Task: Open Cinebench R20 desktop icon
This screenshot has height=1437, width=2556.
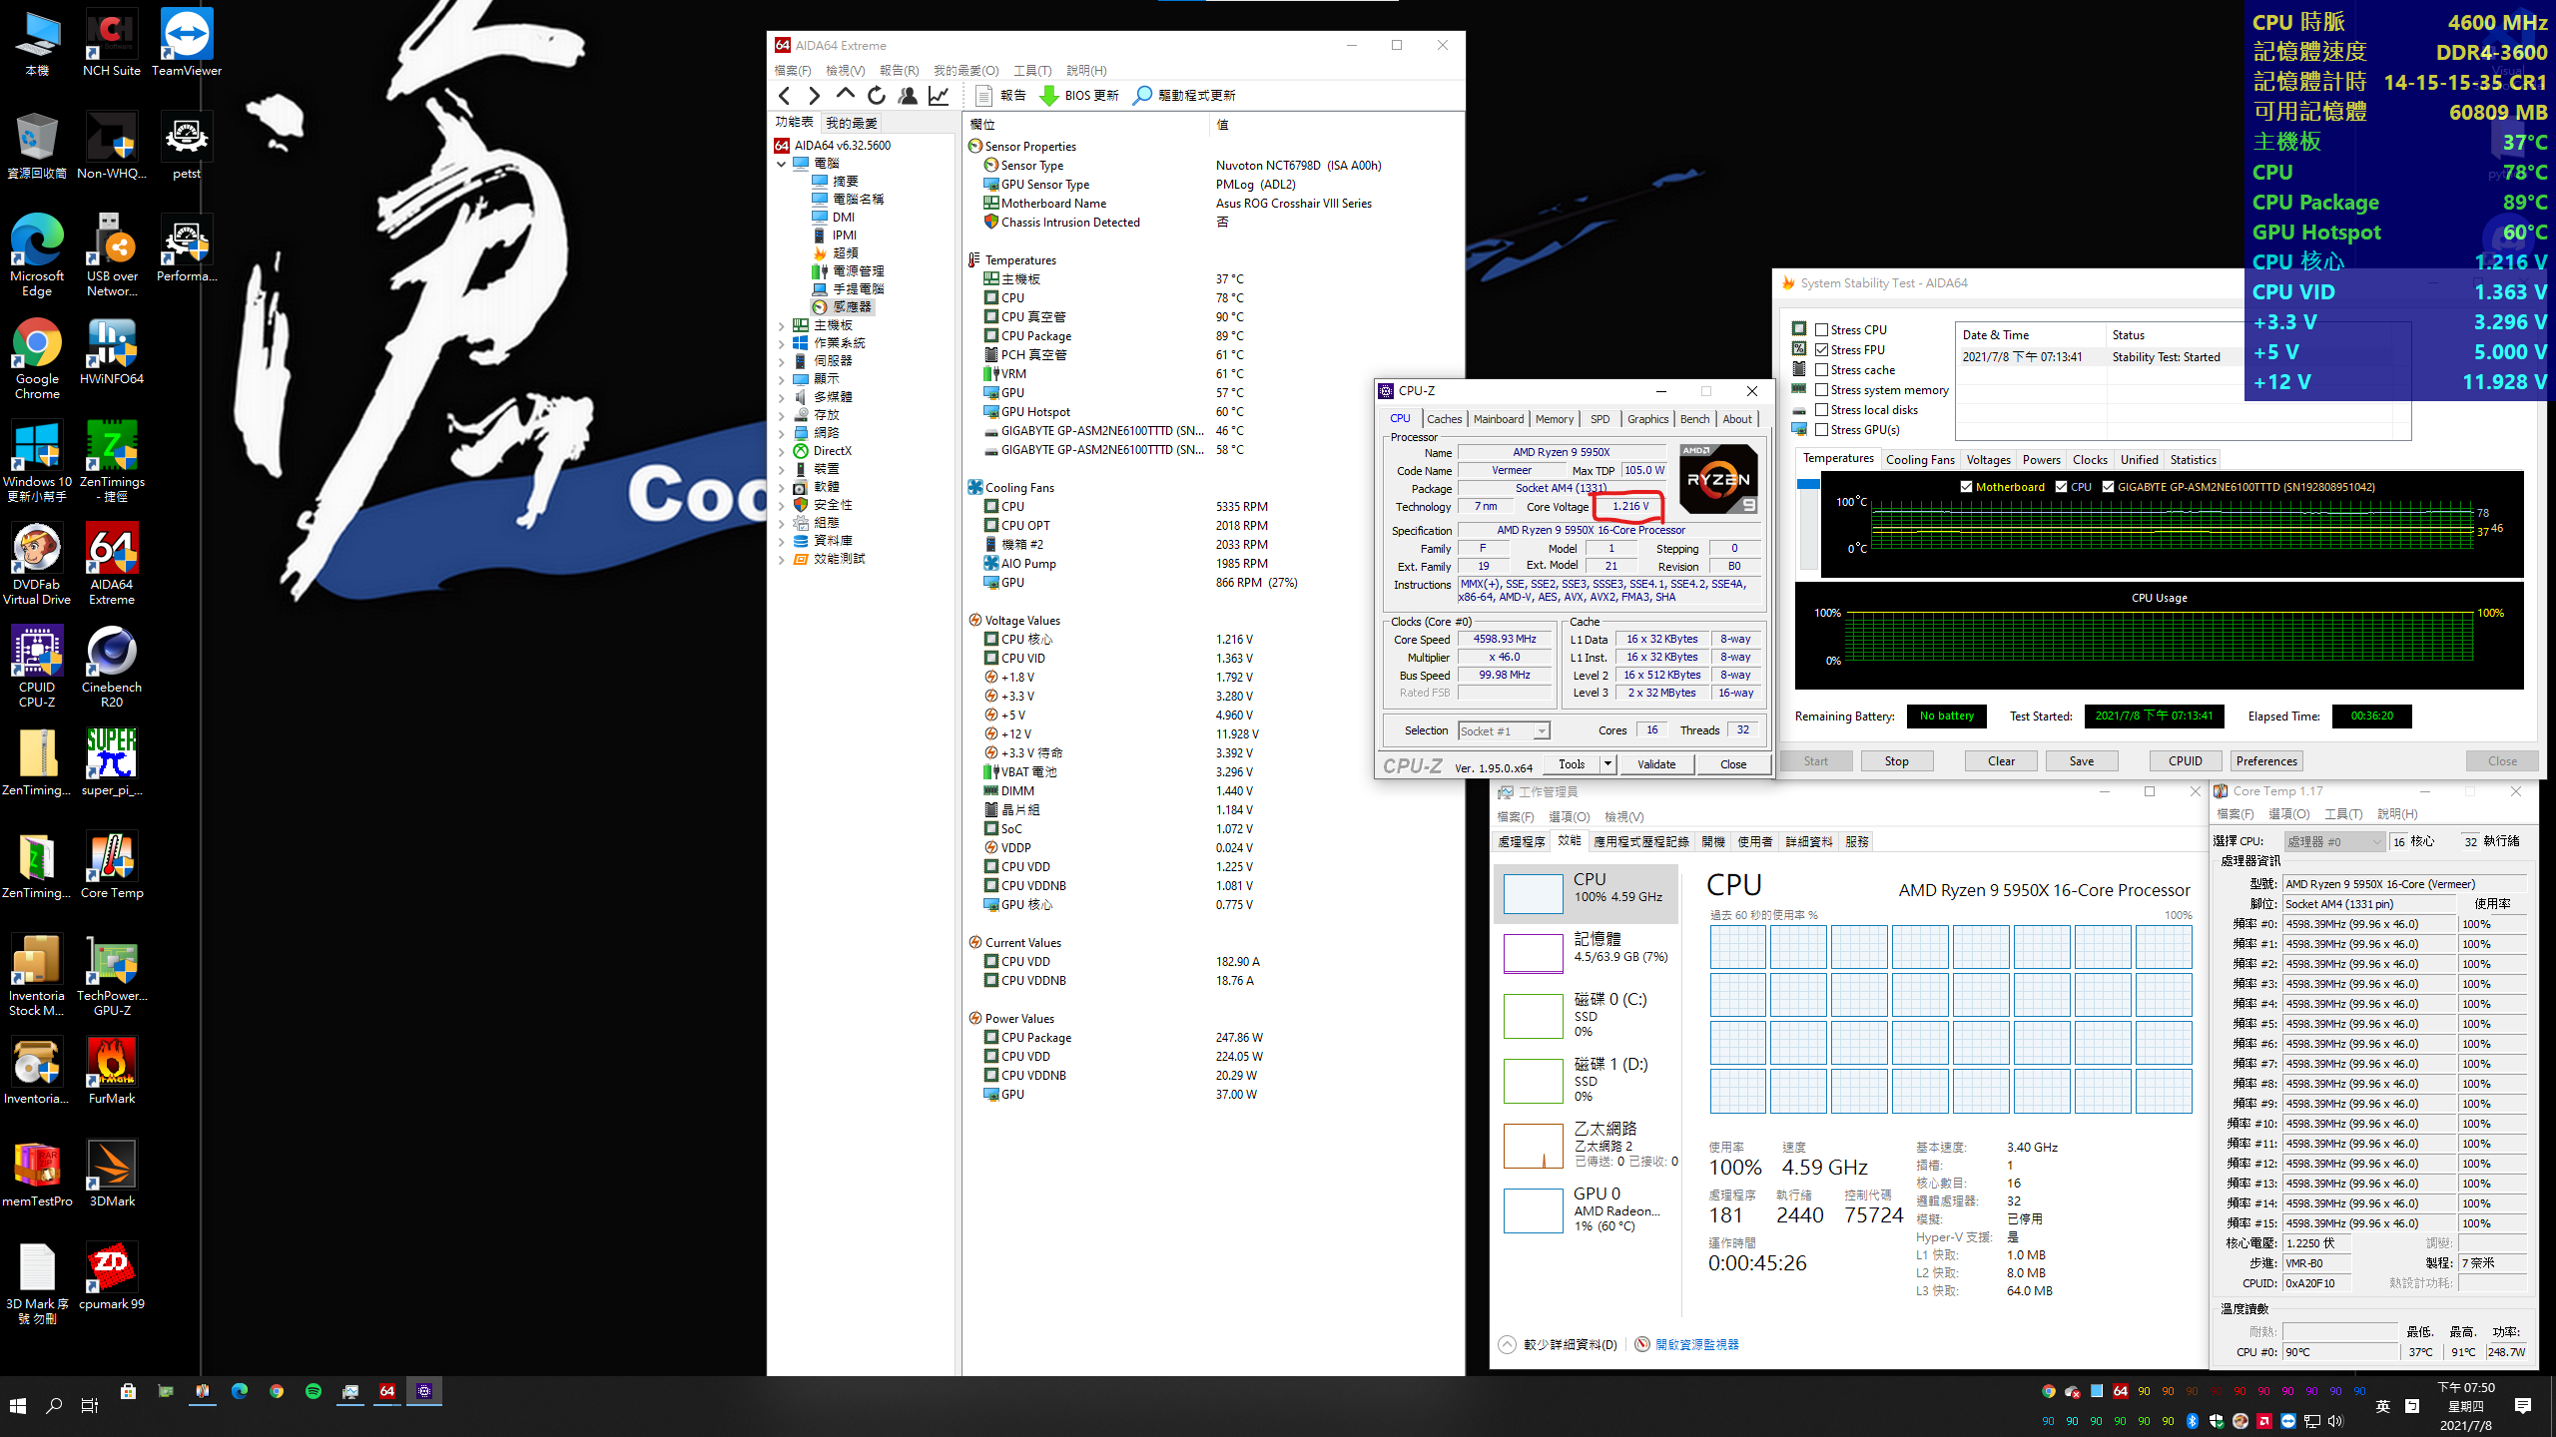Action: click(112, 668)
